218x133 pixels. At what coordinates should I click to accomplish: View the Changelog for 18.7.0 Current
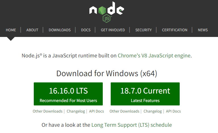pyautogui.click(x=153, y=111)
